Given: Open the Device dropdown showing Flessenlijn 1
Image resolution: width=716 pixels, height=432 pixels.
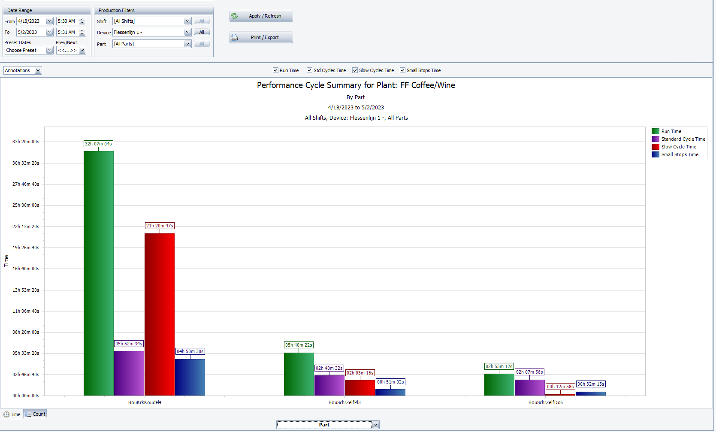Looking at the screenshot, I should (187, 32).
